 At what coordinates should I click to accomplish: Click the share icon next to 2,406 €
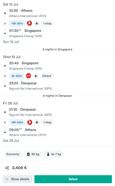click(x=7, y=168)
